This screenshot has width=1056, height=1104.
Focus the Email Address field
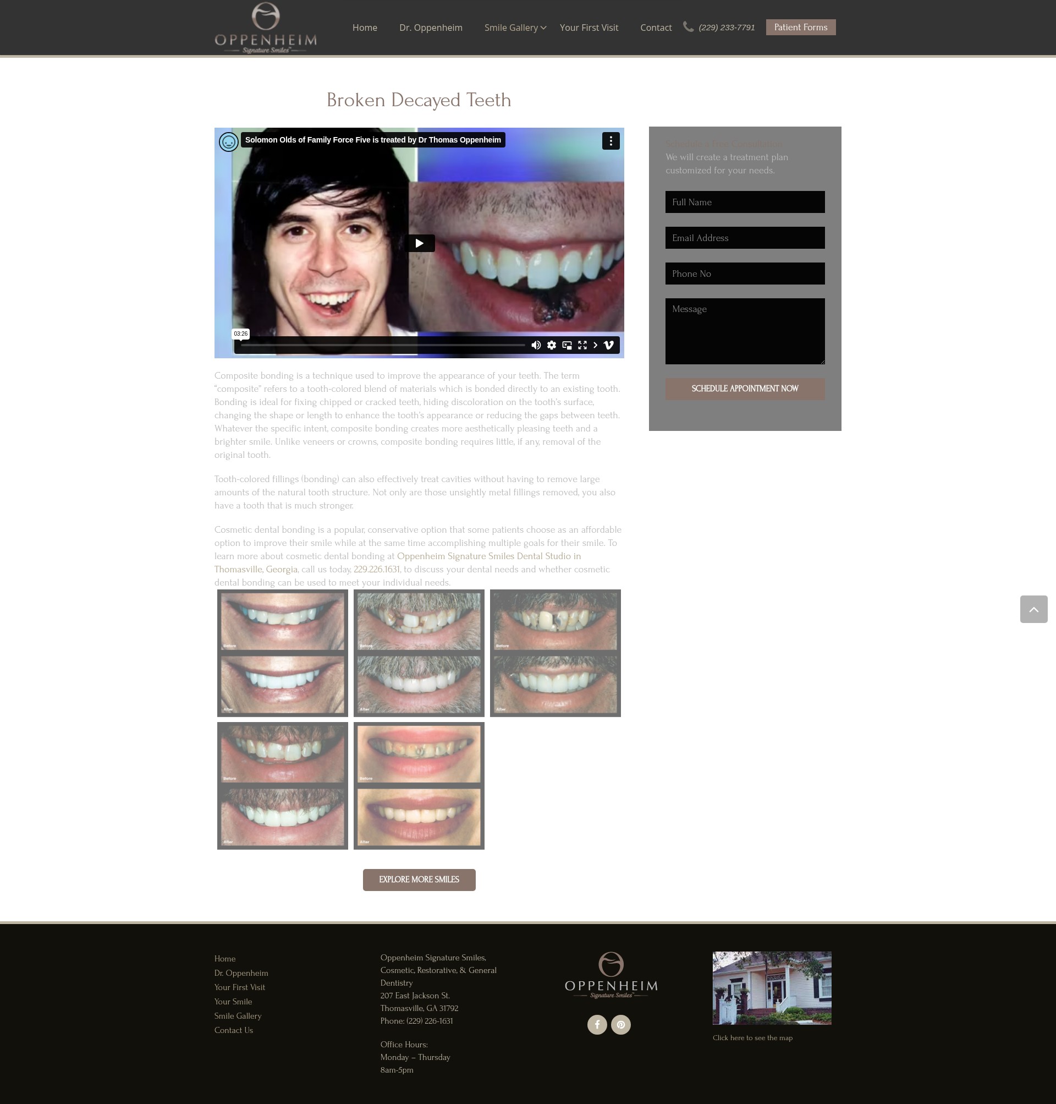[745, 238]
